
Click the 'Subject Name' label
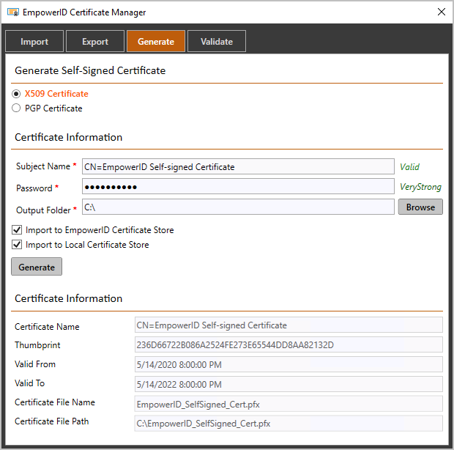tap(43, 166)
